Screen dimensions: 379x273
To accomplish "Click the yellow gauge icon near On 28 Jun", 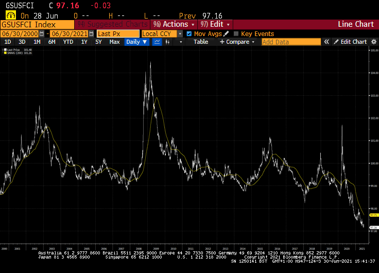I will click(x=11, y=15).
